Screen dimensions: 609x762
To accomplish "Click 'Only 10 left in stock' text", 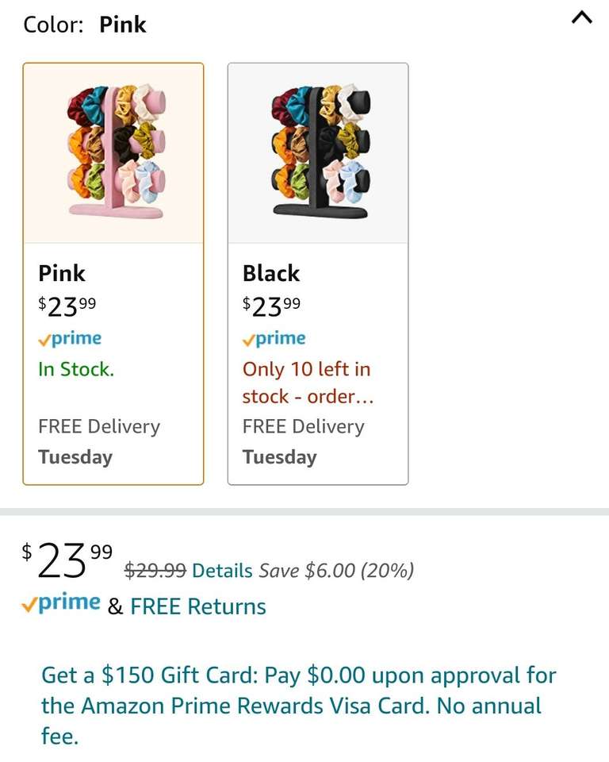I will (x=308, y=383).
